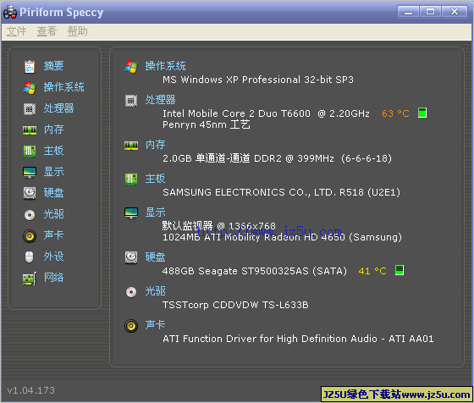
Task: Click the Speccy app icon in title bar
Action: pos(10,12)
